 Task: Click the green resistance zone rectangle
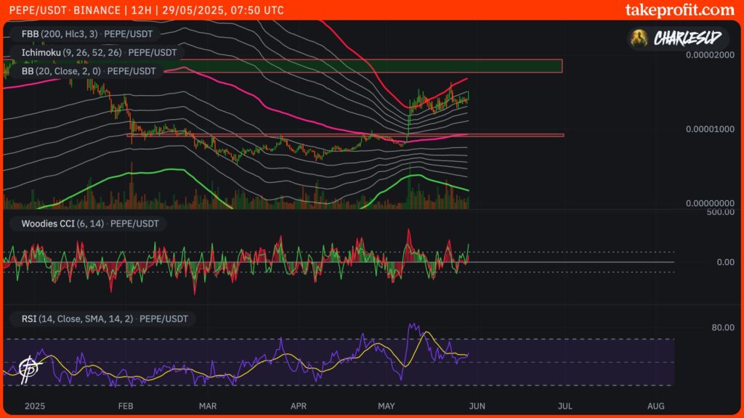pyautogui.click(x=363, y=66)
